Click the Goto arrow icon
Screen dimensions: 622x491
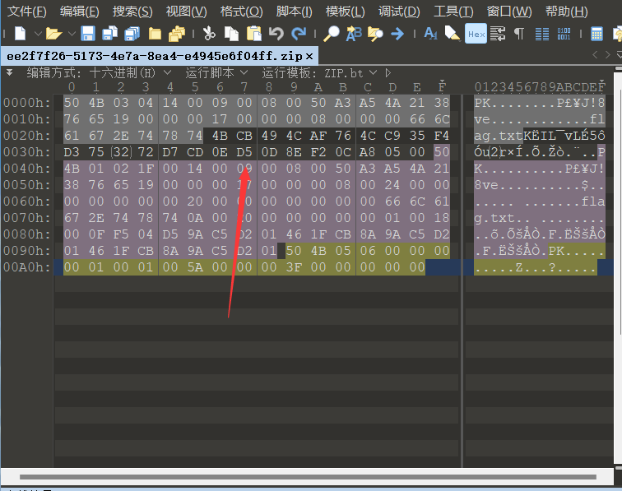coord(397,34)
